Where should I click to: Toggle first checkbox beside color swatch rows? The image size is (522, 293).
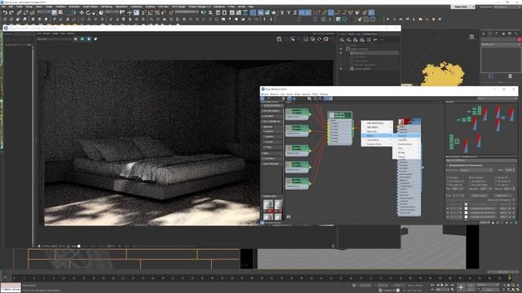(448, 208)
